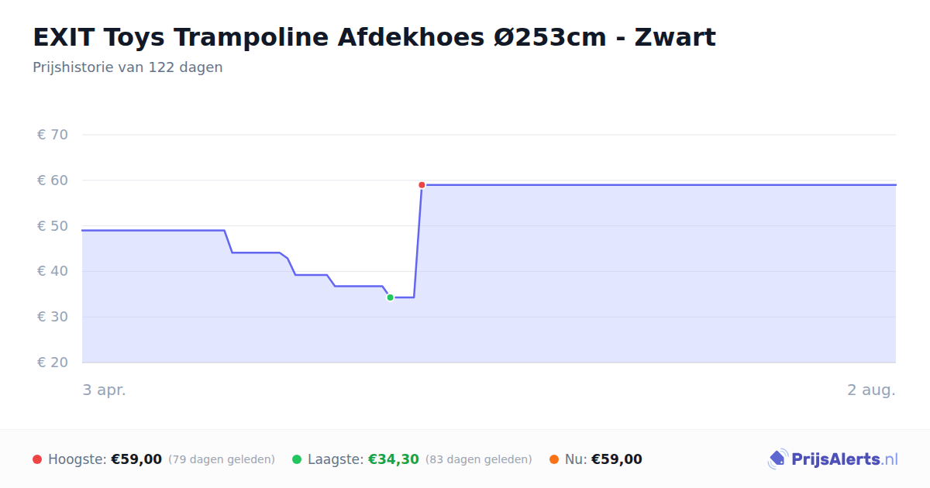Click the product title EXIT Toys Trampoline Afdekhoes
This screenshot has width=930, height=488.
pos(374,36)
